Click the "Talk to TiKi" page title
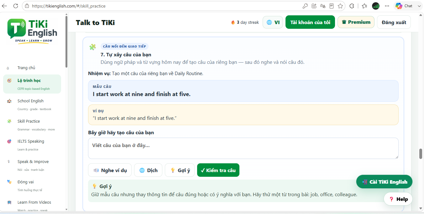The width and height of the screenshot is (424, 214). point(95,23)
